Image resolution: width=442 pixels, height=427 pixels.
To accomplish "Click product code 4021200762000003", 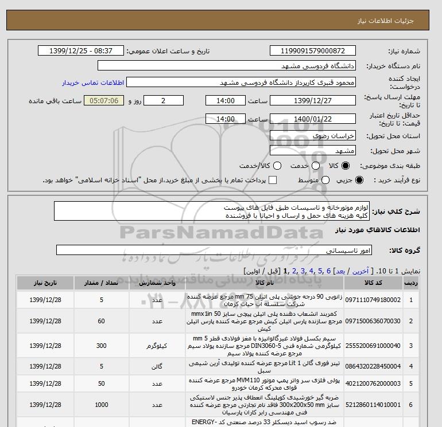I will (373, 383).
